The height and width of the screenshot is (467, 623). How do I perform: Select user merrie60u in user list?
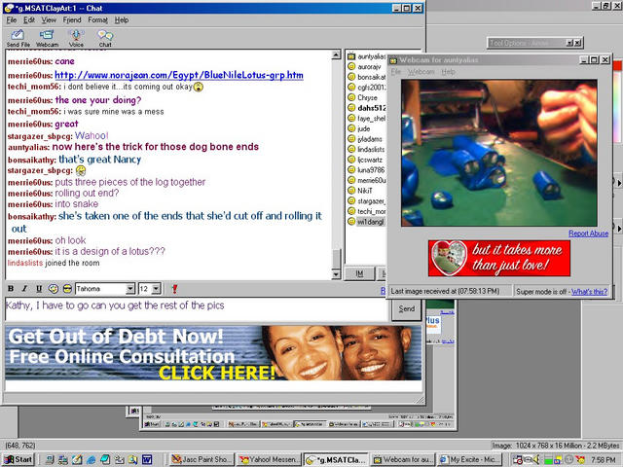(366, 180)
